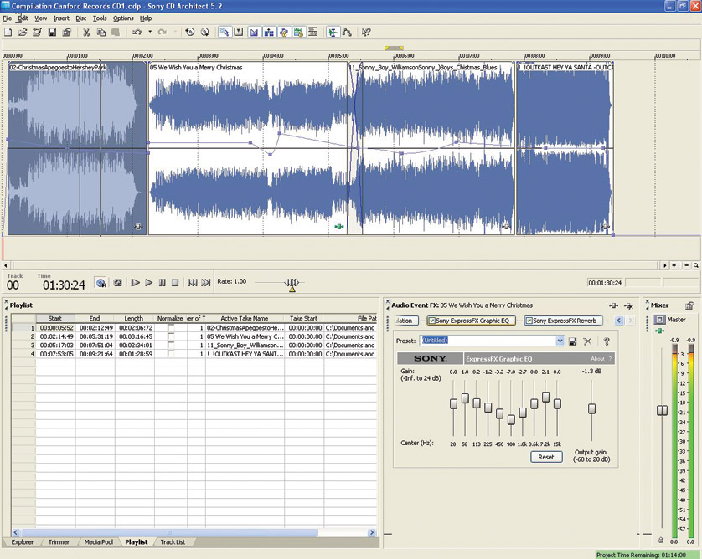Screen dimensions: 702x559
Task: Toggle the lock envelopes to events icon
Action: coord(284,32)
